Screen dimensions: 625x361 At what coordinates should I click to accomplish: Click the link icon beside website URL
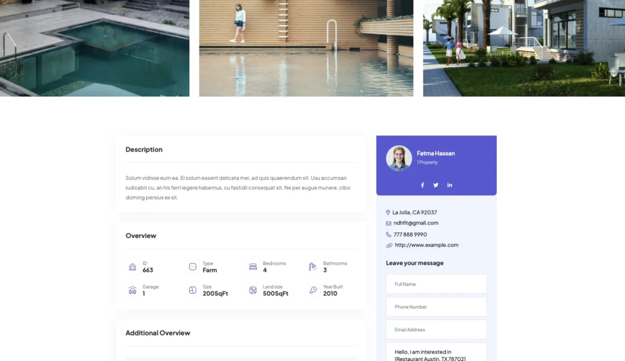pos(389,245)
